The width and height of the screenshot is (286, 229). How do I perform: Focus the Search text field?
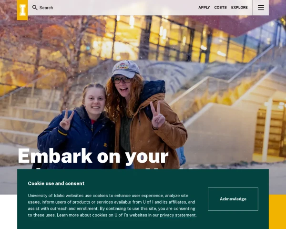(x=113, y=8)
